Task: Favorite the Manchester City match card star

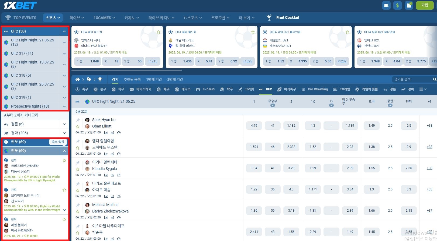Action: [159, 32]
